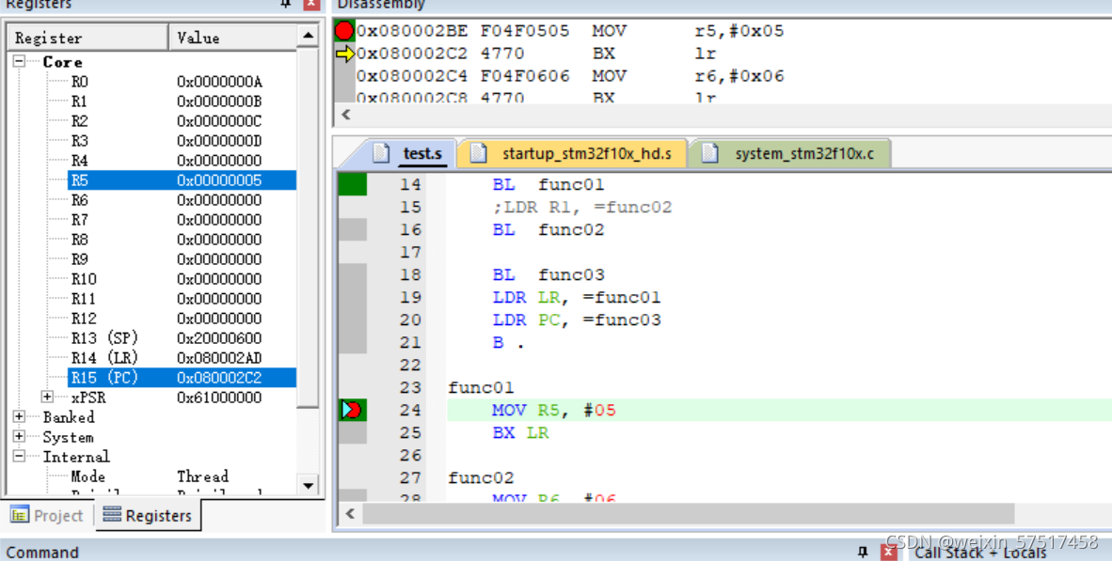Pin the Registers panel
This screenshot has width=1112, height=561.
(x=286, y=4)
